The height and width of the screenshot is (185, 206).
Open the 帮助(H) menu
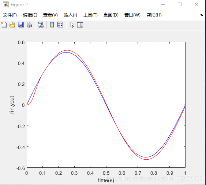(154, 15)
